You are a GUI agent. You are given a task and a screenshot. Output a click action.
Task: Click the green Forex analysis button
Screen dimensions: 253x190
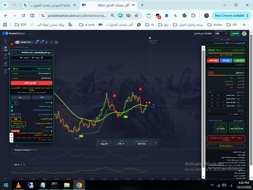pos(239,60)
